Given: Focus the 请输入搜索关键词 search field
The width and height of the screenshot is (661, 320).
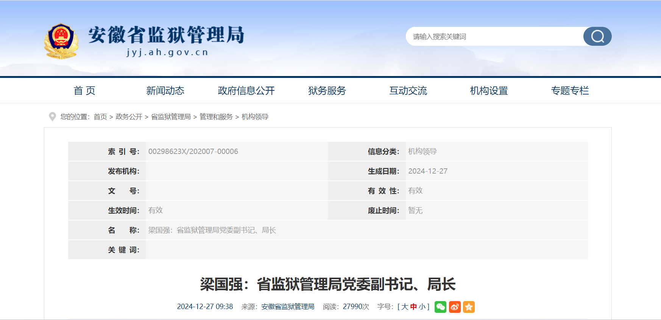Looking at the screenshot, I should tap(494, 36).
